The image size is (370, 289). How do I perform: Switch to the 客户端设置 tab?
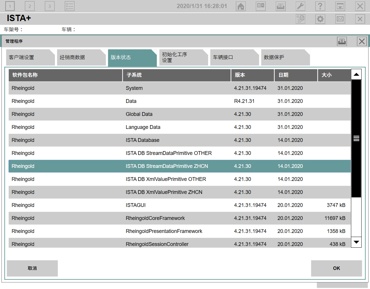[x=31, y=58]
